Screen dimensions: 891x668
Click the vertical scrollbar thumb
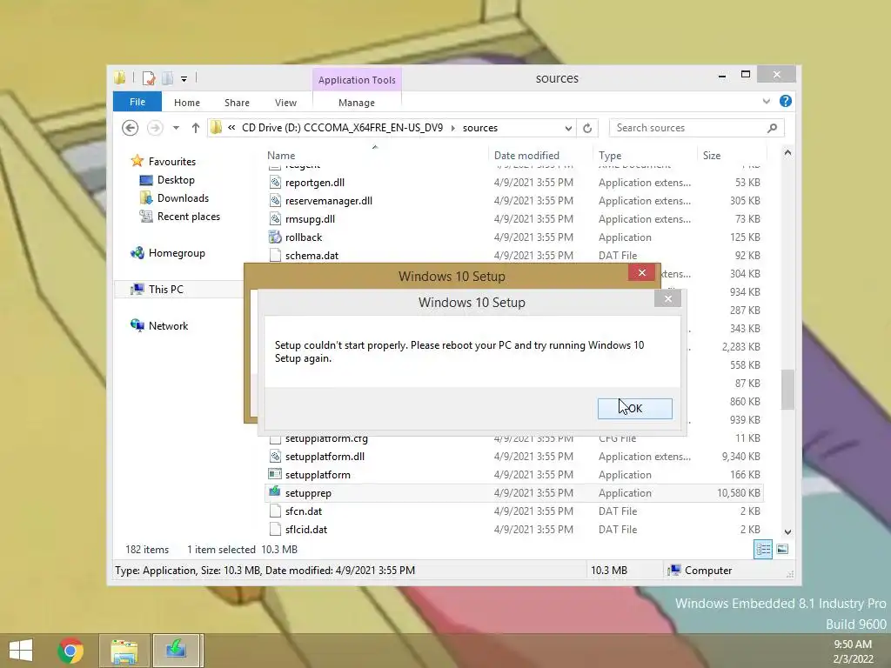tap(787, 390)
